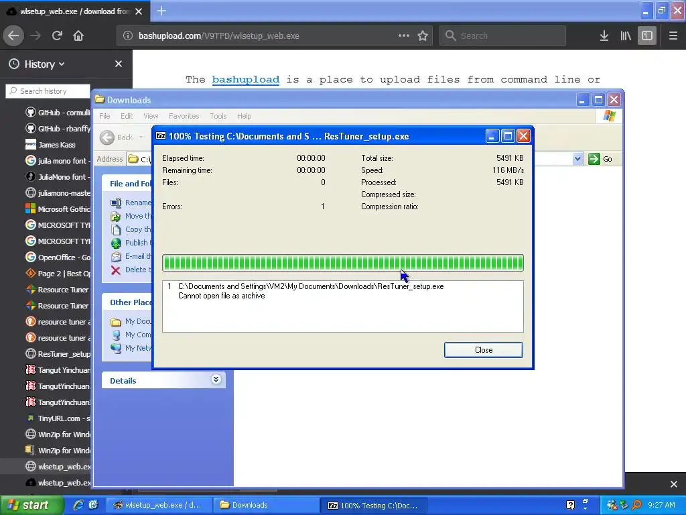
Task: Click 'Delete' file task with red X
Action: click(x=131, y=270)
